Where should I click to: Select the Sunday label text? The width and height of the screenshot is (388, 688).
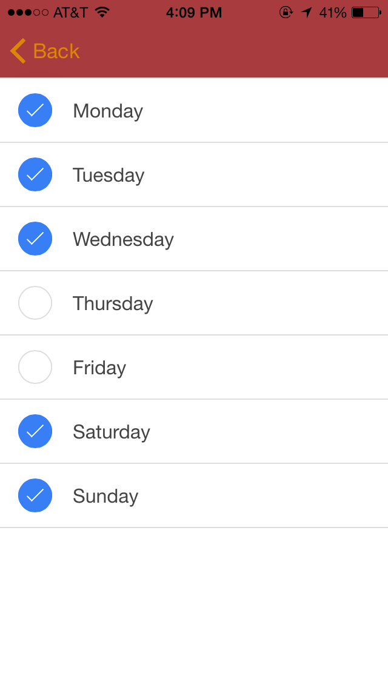point(105,496)
